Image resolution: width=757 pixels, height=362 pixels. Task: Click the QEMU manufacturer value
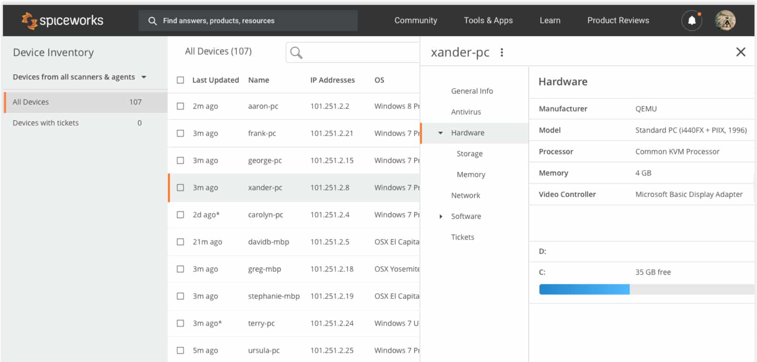646,109
